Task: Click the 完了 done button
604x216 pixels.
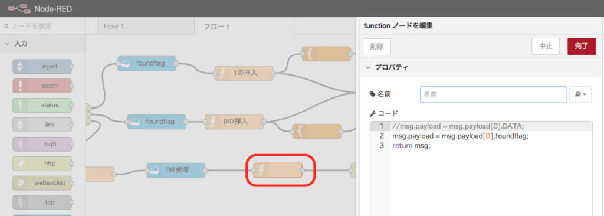Action: (x=582, y=47)
